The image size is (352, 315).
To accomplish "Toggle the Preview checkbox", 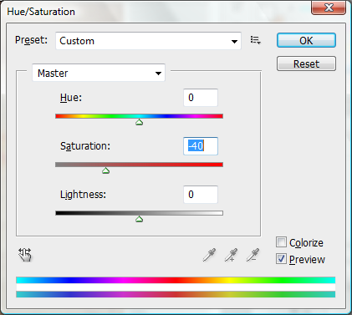I will (x=281, y=259).
